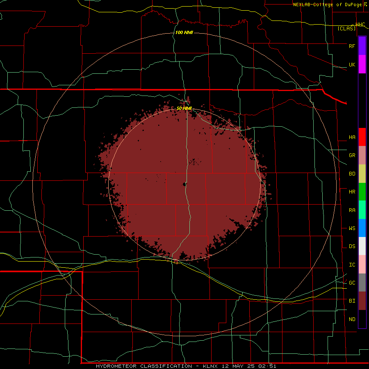Click the HA legend label
Screen dimensions: 369x369
pos(352,137)
